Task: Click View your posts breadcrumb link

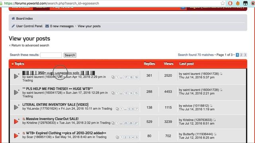Action: 89,26
